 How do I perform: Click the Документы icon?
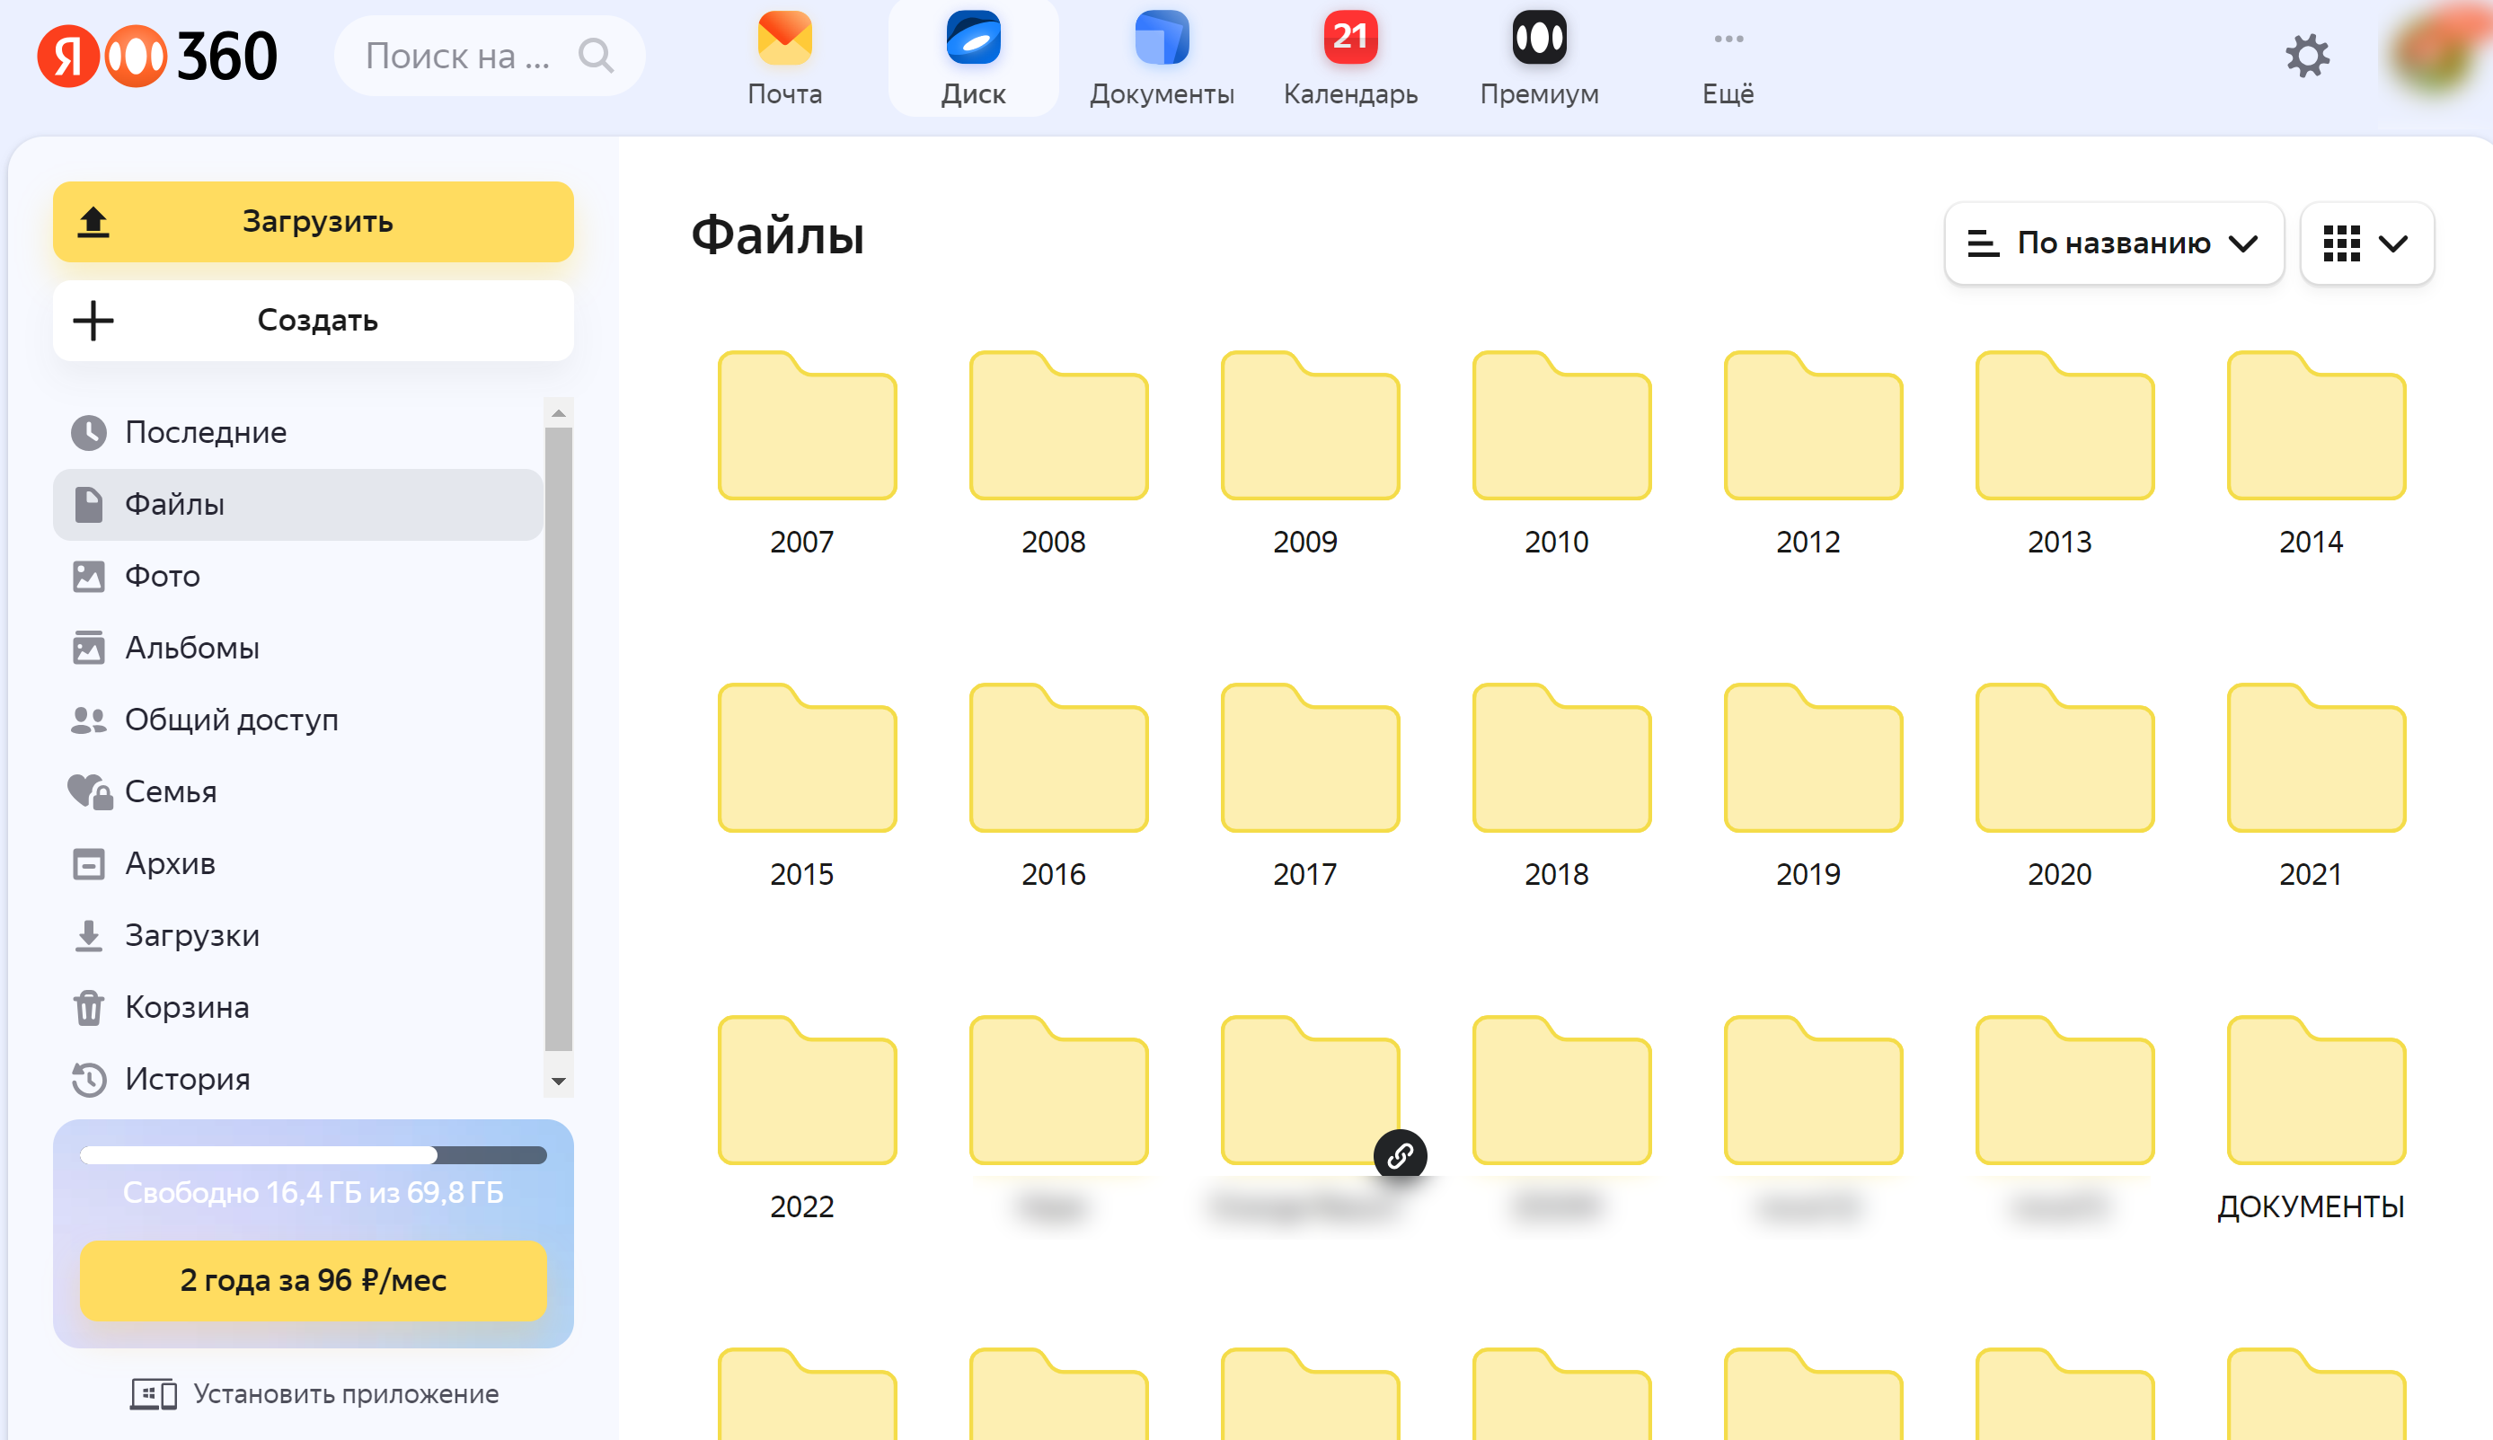(1160, 41)
